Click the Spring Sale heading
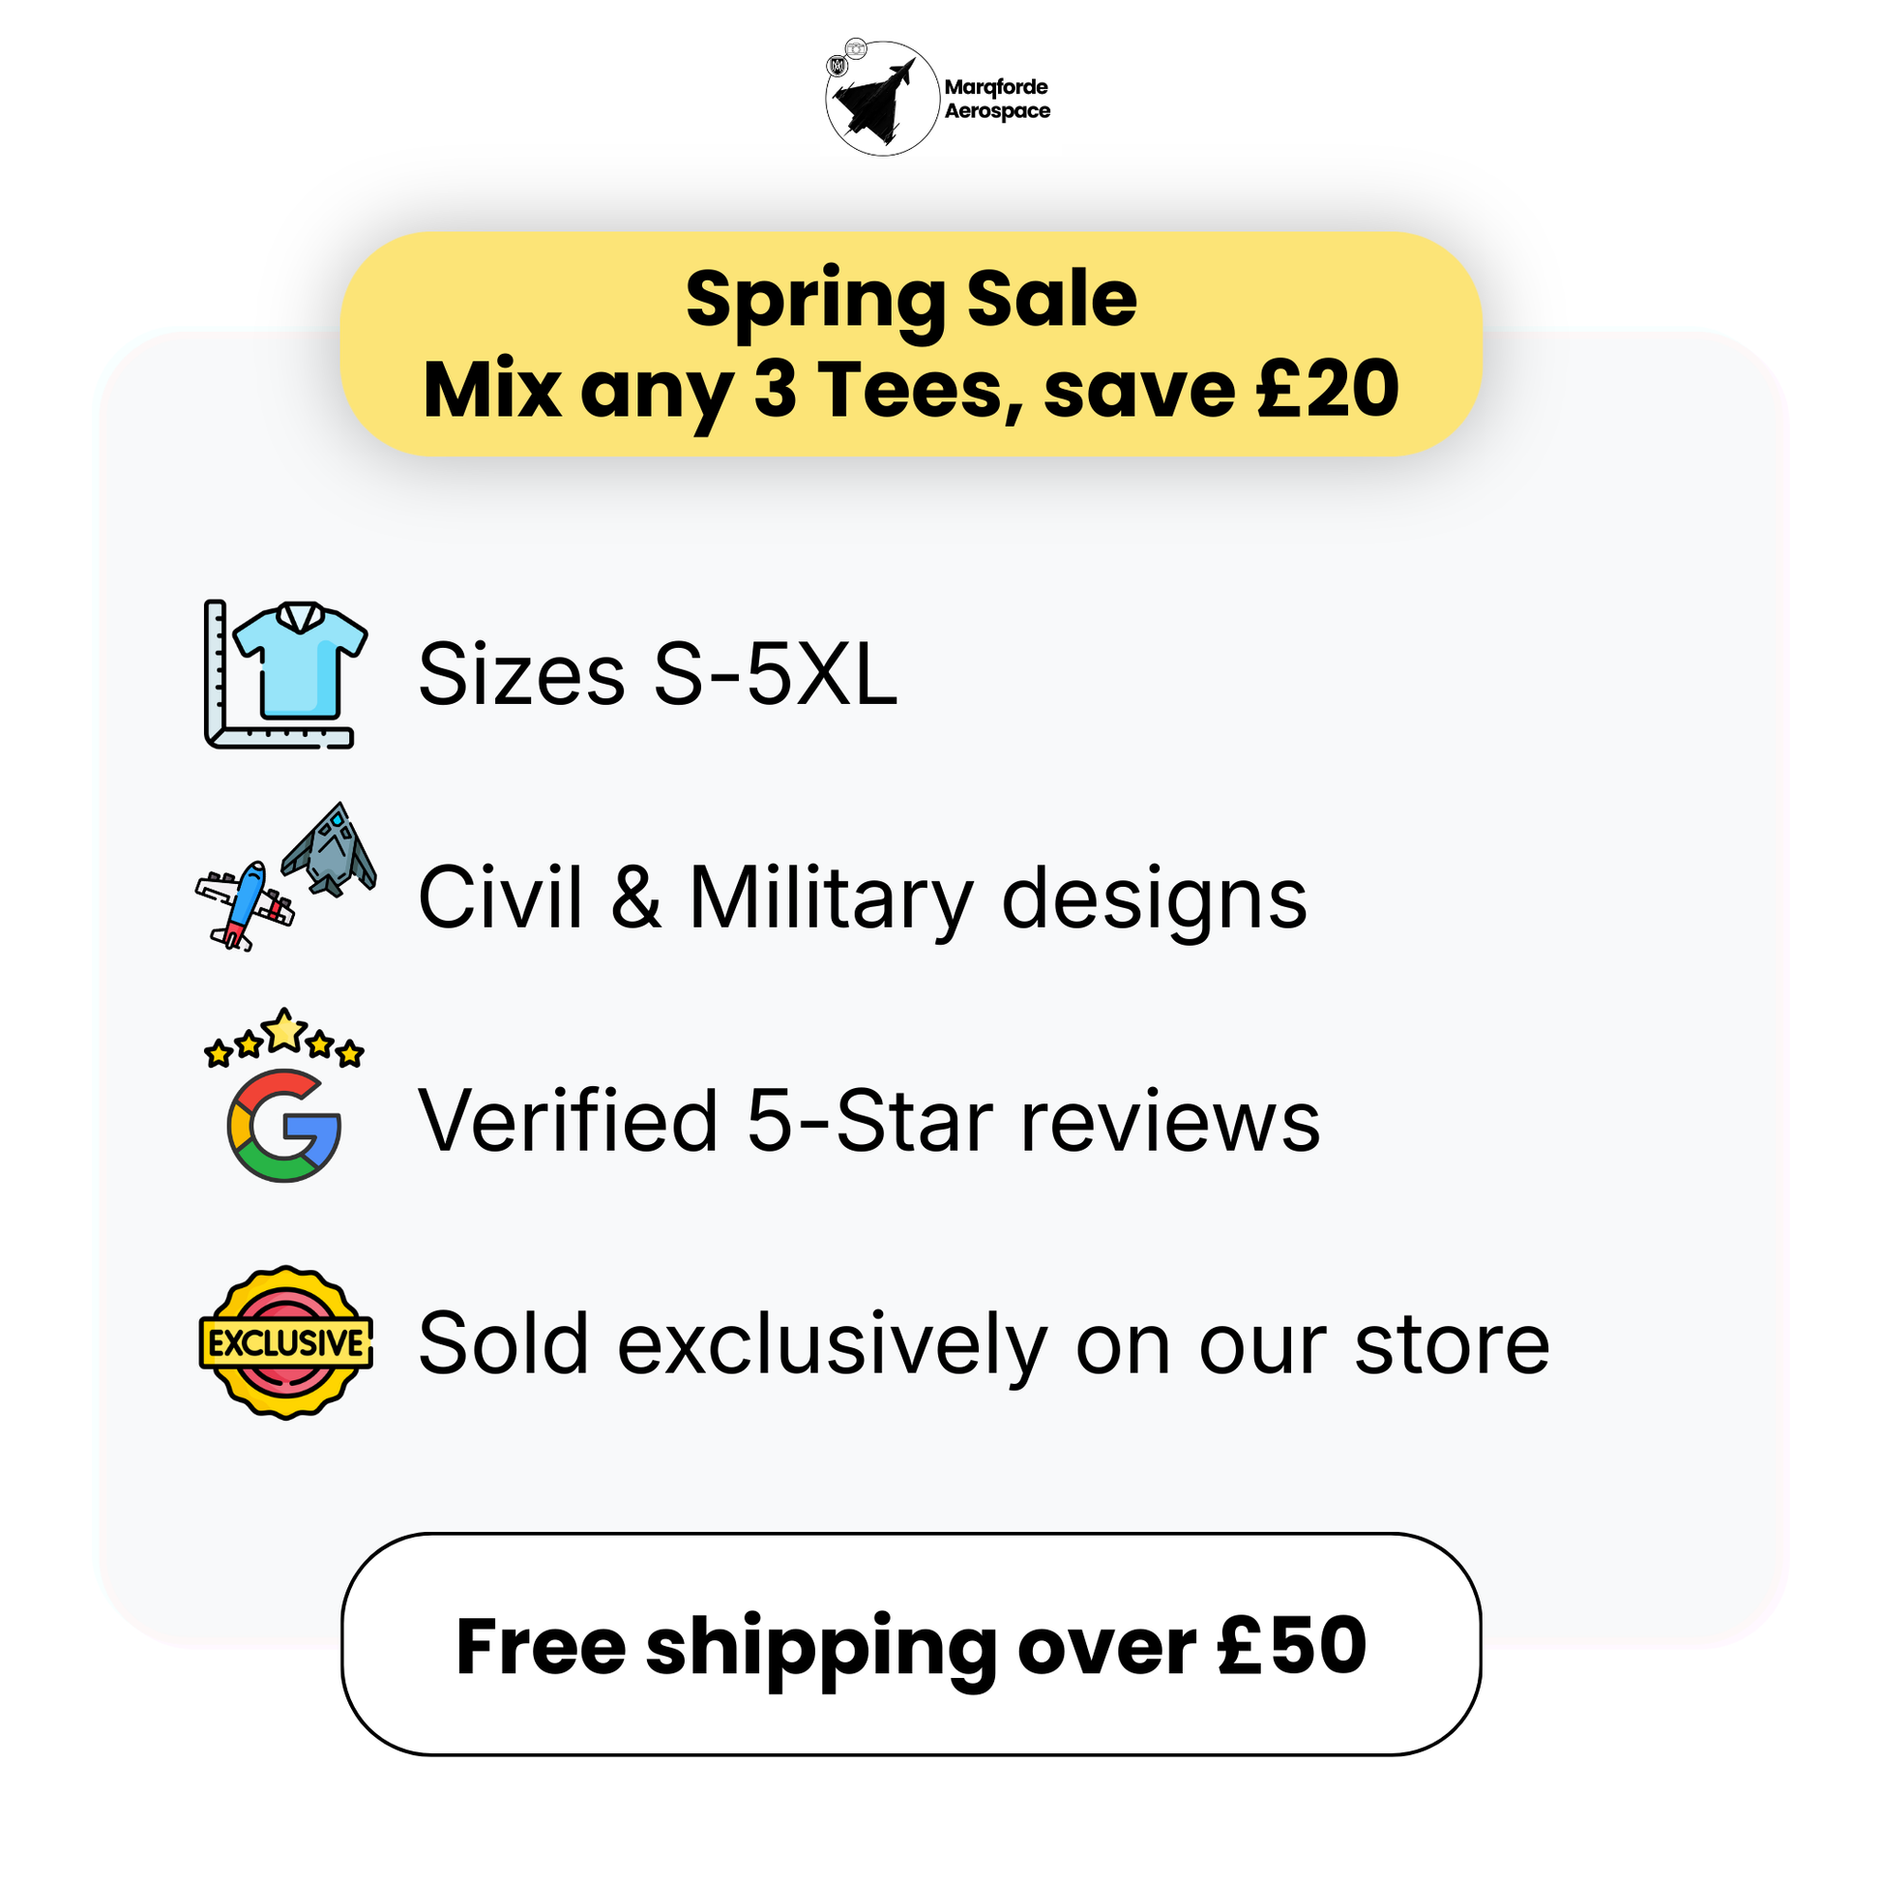 click(911, 298)
